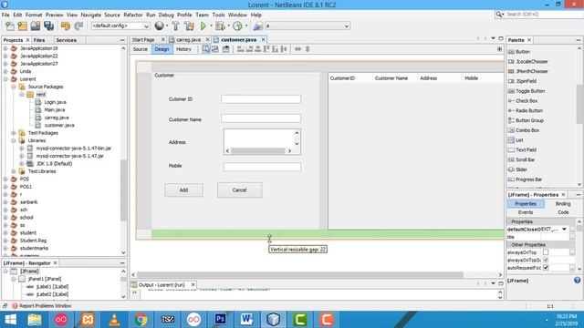Viewport: 584px width, 328px height.
Task: Open the Binding properties button
Action: click(563, 204)
